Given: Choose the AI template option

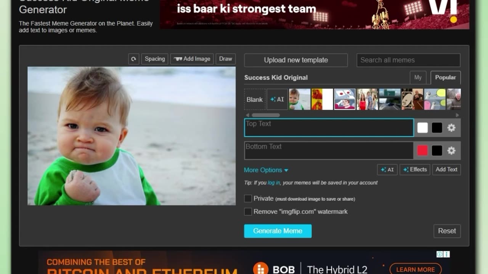Looking at the screenshot, I should (x=277, y=99).
